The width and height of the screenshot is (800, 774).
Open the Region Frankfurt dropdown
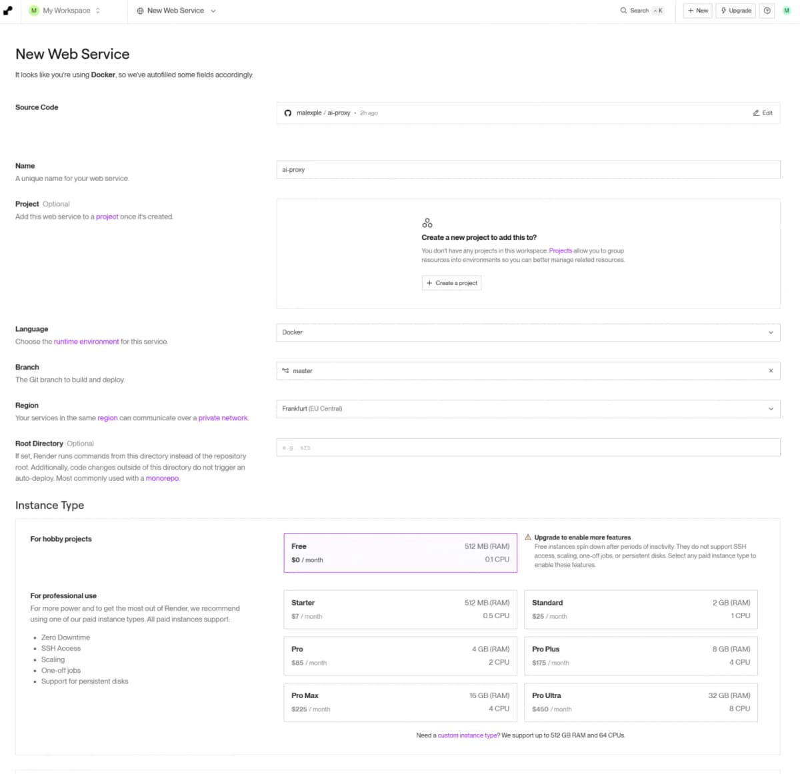[528, 409]
